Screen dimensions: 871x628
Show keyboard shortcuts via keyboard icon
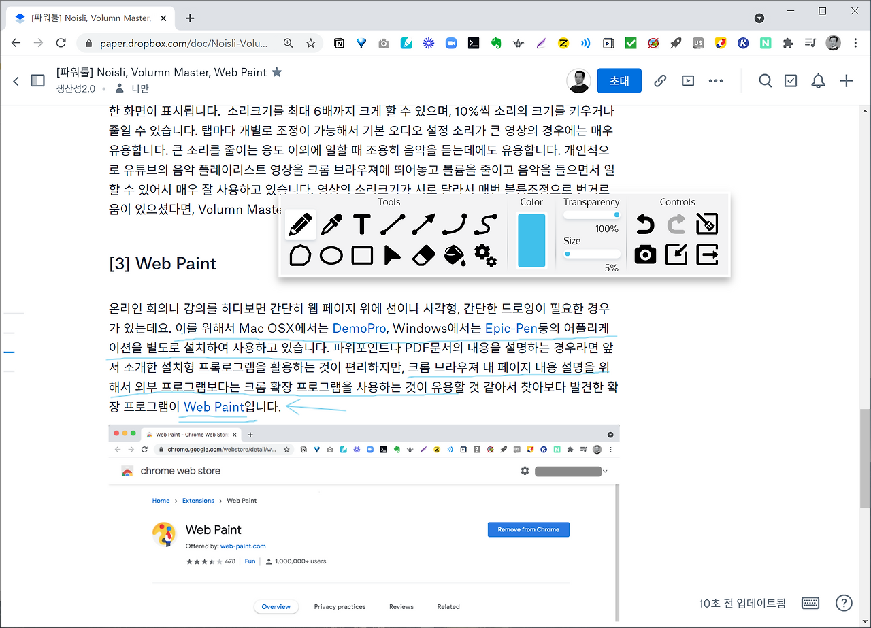click(810, 603)
